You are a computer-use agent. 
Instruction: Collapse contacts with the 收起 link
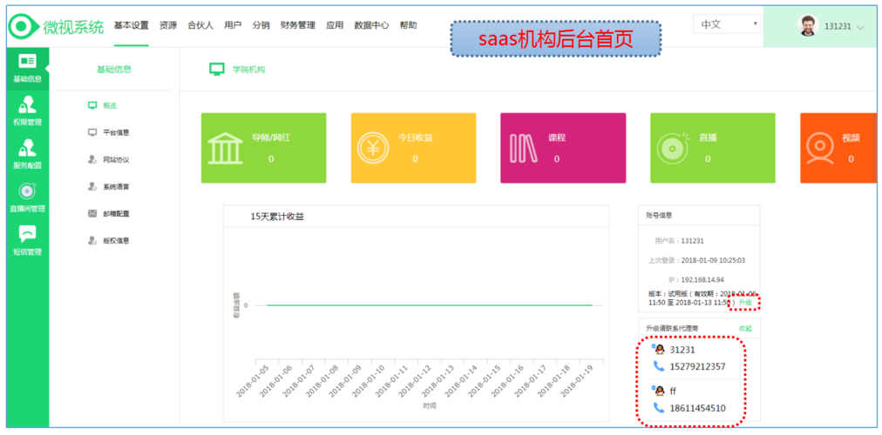pos(744,328)
